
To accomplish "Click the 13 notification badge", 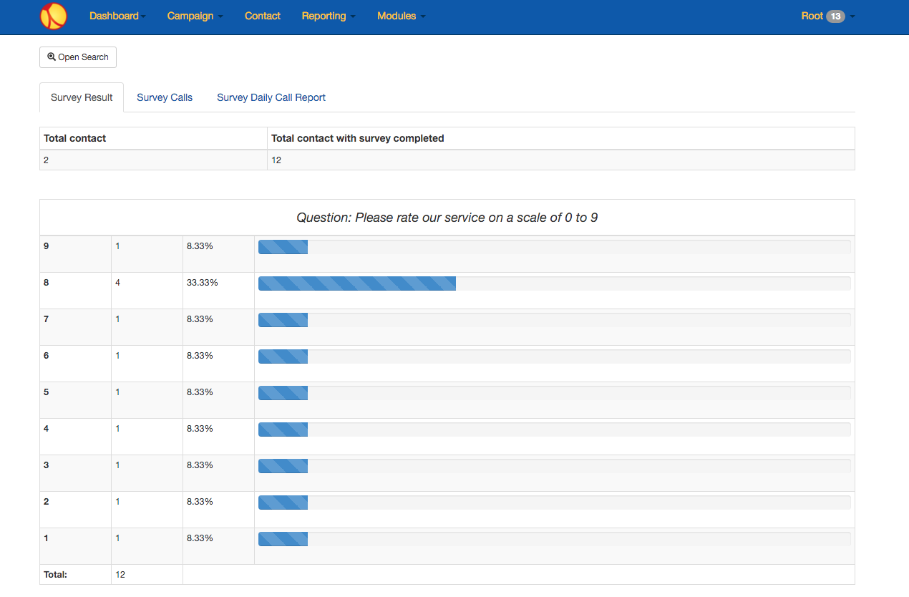I will [x=835, y=16].
